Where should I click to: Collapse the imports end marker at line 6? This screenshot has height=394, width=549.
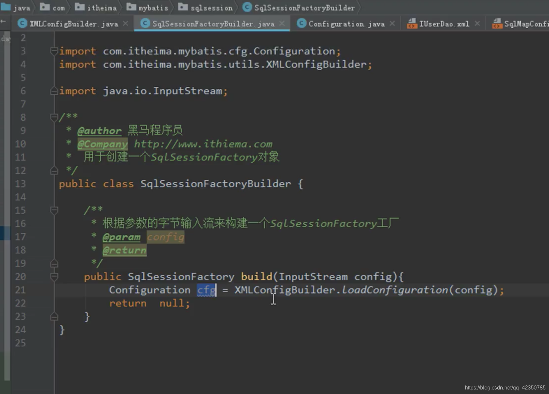point(54,91)
